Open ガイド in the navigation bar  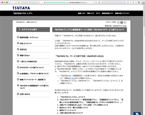coord(98,13)
